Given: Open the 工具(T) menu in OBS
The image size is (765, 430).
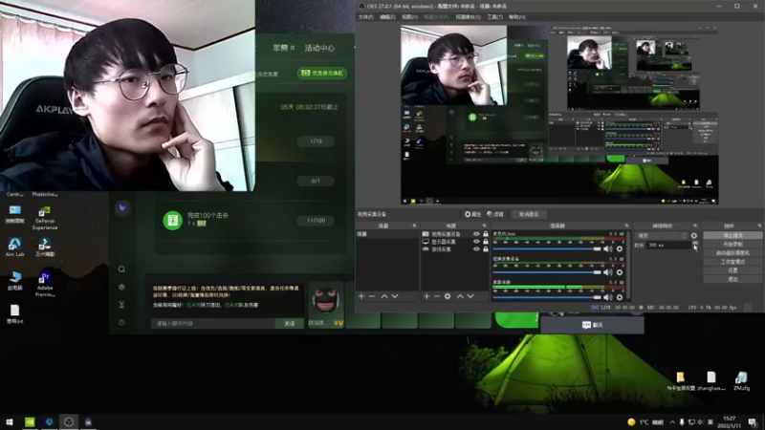Looking at the screenshot, I should click(x=494, y=17).
